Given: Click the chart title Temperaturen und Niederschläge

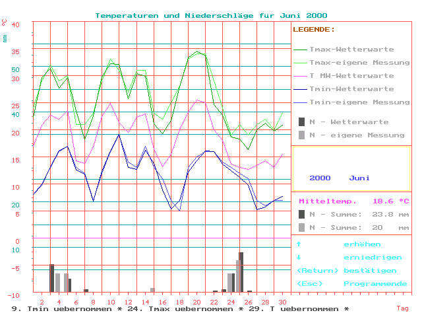Looking at the screenshot, I should (211, 15).
